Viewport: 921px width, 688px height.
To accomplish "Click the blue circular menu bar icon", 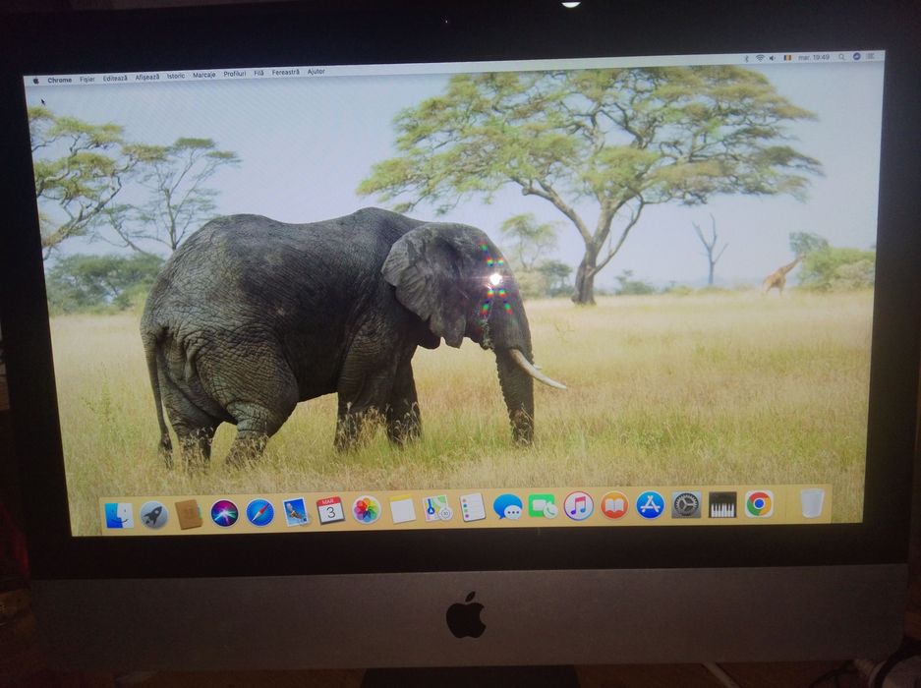I will tap(856, 56).
